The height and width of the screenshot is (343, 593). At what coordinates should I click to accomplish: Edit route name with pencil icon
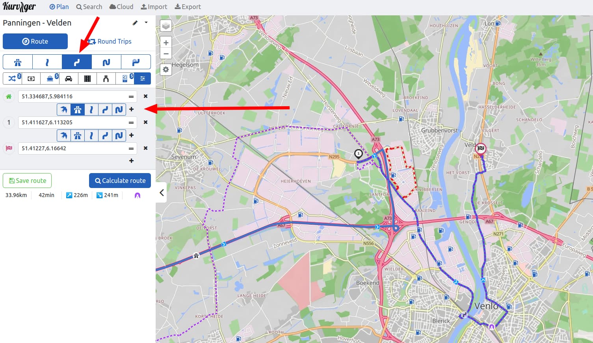point(135,23)
